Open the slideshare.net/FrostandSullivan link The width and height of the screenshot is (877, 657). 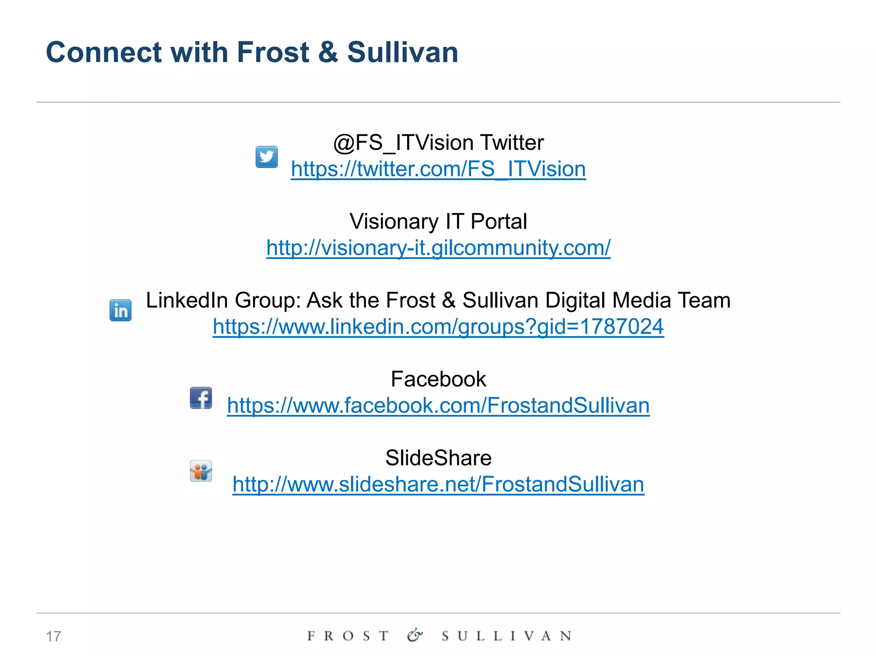coord(438,484)
